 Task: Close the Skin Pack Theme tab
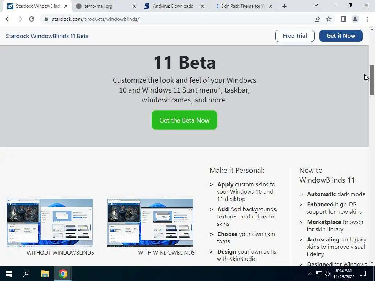pos(271,7)
